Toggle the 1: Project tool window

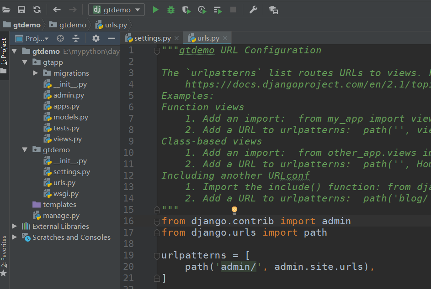(4, 51)
